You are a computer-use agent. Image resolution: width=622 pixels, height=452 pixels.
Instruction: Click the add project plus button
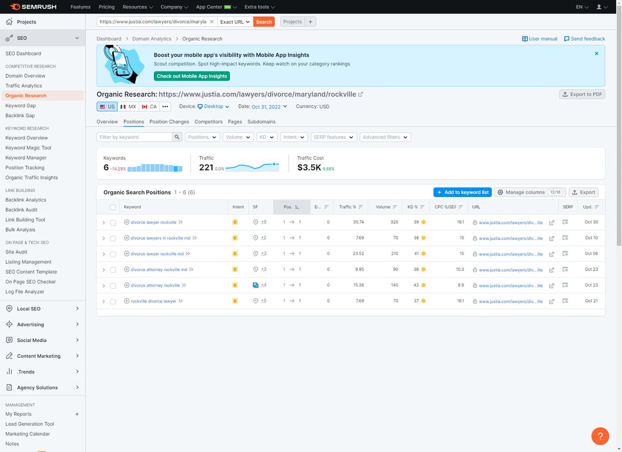tap(310, 22)
